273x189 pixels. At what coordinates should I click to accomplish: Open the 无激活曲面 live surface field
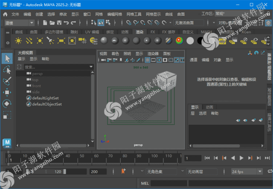[189, 23]
